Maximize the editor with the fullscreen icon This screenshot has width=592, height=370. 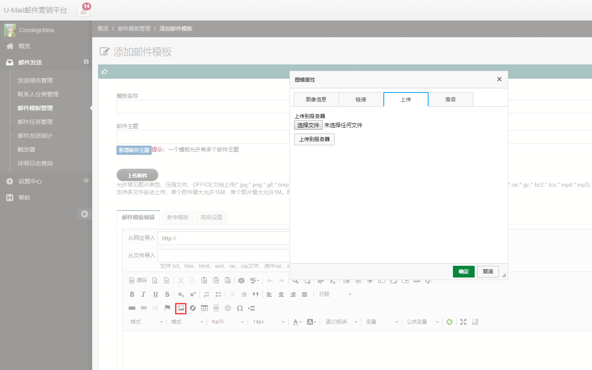pyautogui.click(x=463, y=322)
